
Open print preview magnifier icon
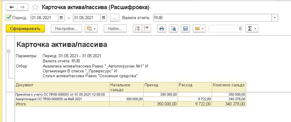coord(173,29)
